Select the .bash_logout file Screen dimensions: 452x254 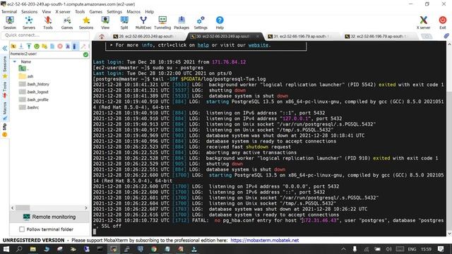tap(33, 92)
